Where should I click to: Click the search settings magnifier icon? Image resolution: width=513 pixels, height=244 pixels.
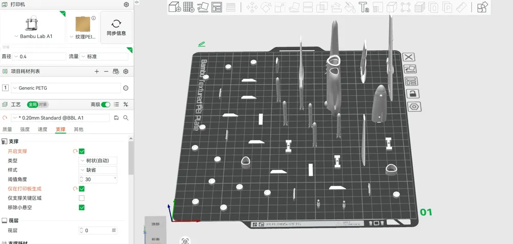(x=126, y=118)
